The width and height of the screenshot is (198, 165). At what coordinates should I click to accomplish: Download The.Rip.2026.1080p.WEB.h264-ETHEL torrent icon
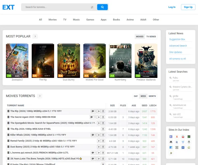(x=103, y=129)
